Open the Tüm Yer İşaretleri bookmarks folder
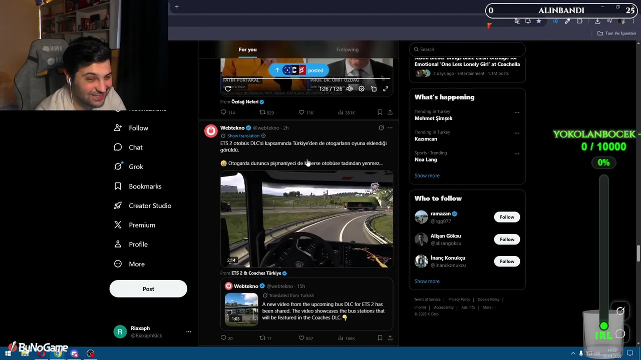This screenshot has height=360, width=641. pos(617,33)
